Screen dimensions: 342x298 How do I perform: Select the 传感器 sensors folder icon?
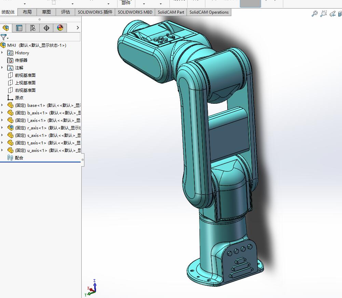[x=10, y=60]
